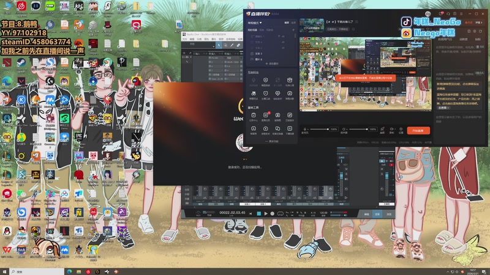Open the live tool with red badge
This screenshot has width=490, height=275.
coord(266,117)
